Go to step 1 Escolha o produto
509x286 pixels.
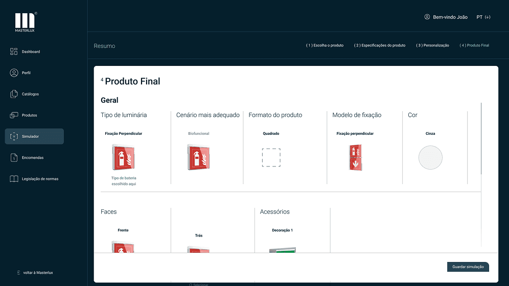tap(325, 45)
